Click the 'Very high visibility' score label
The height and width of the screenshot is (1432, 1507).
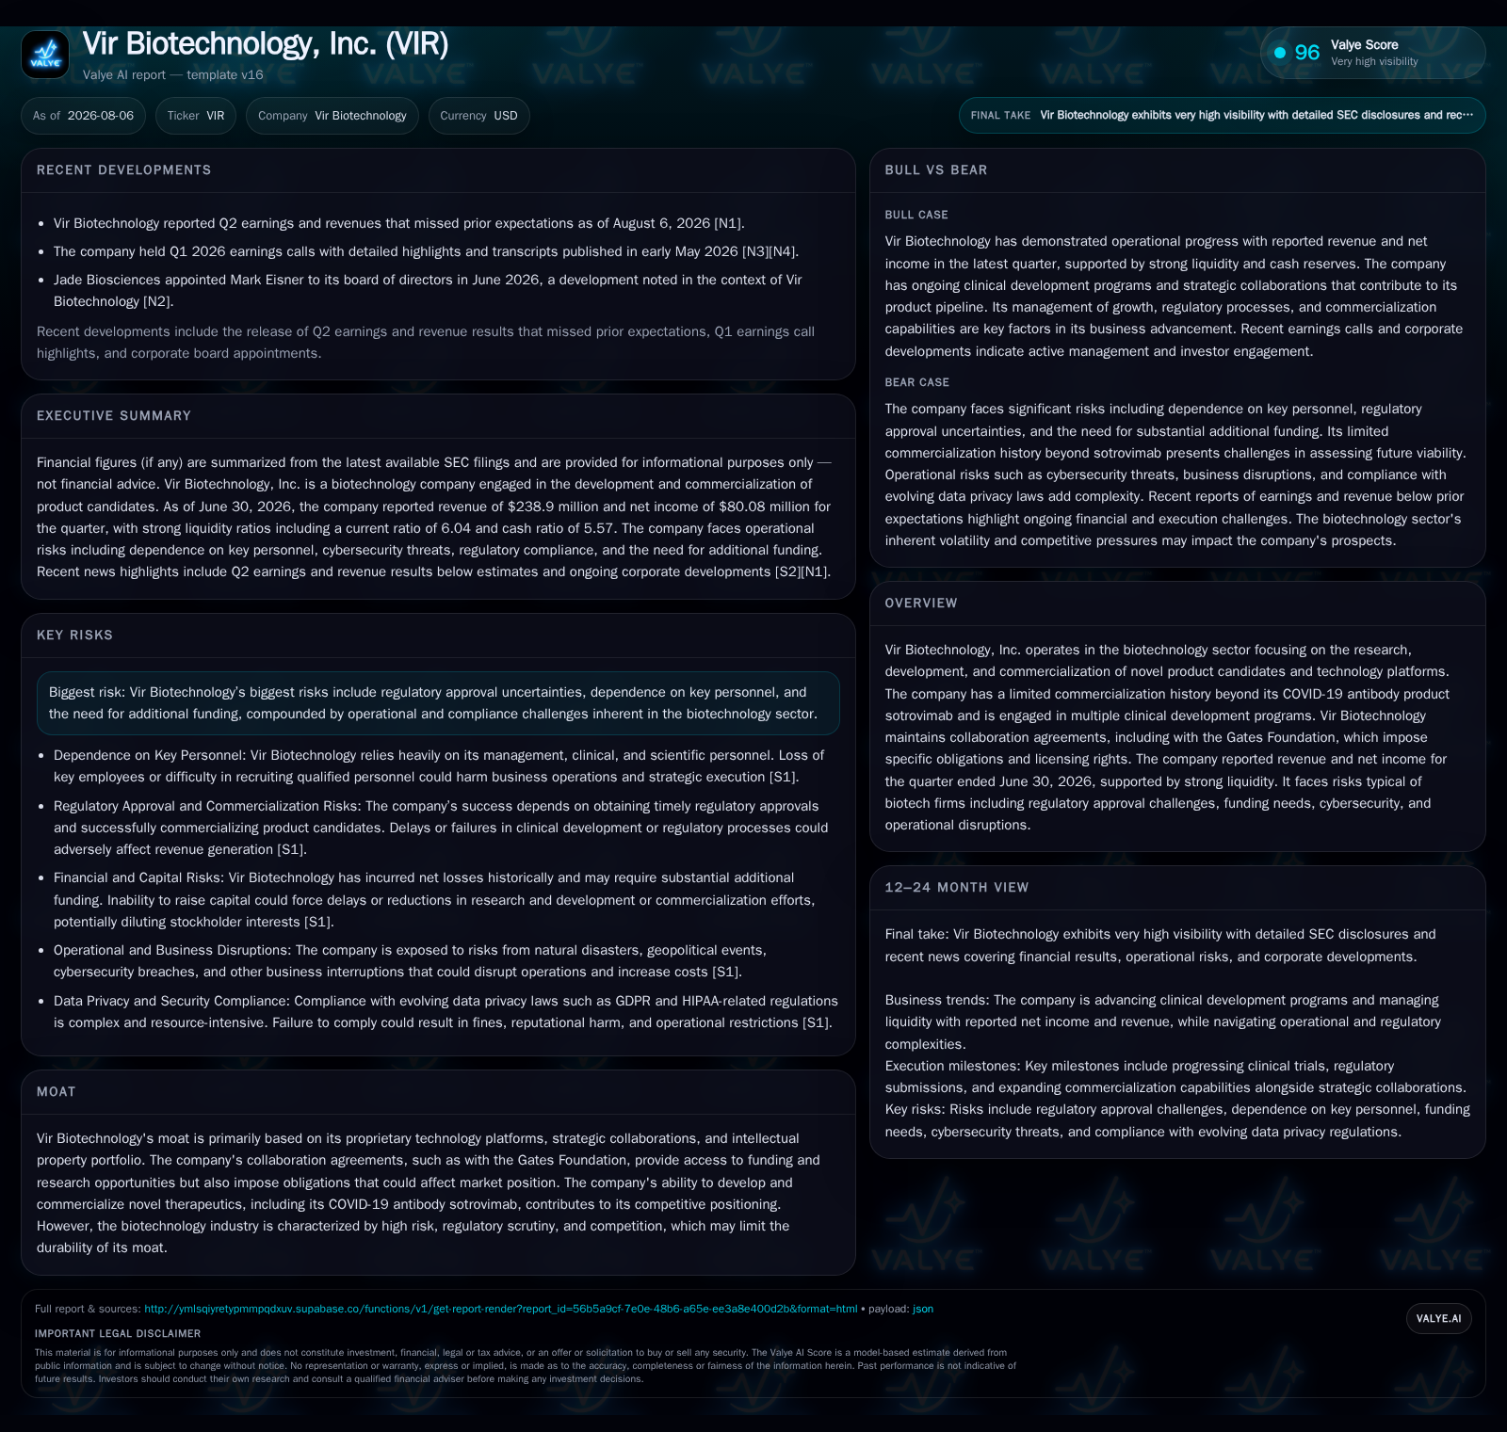tap(1374, 62)
